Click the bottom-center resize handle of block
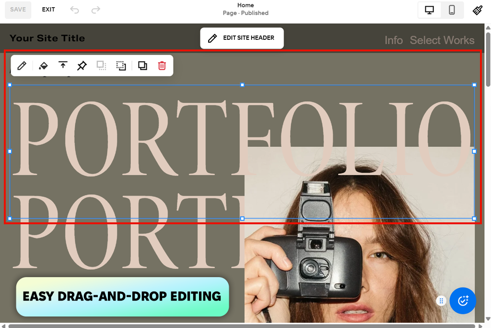Image resolution: width=491 pixels, height=328 pixels. tap(242, 219)
